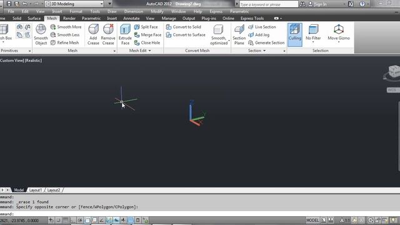Switch to the Surface ribbon tab
This screenshot has height=225, width=400.
34,18
